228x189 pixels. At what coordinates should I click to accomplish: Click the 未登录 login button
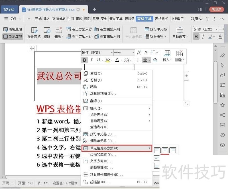click(216, 9)
